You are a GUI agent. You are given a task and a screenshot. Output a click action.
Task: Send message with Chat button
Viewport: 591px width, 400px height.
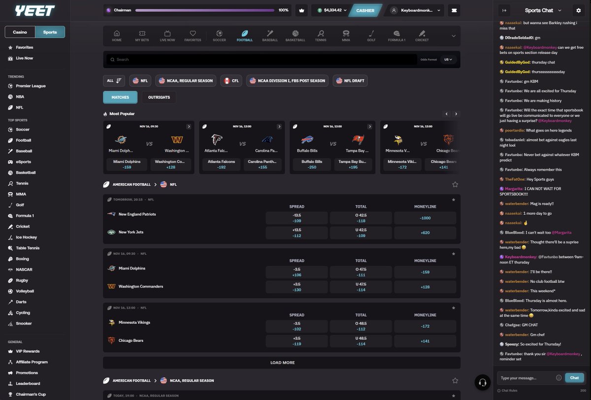(574, 378)
